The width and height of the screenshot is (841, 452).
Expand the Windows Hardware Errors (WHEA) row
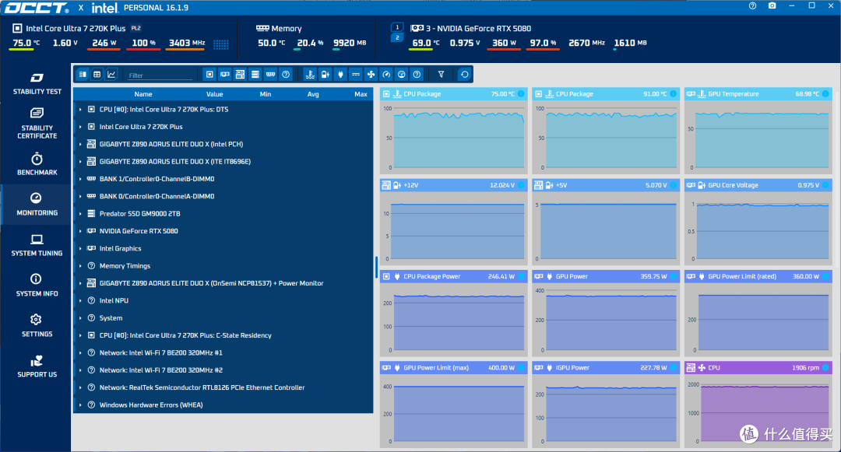pos(80,405)
